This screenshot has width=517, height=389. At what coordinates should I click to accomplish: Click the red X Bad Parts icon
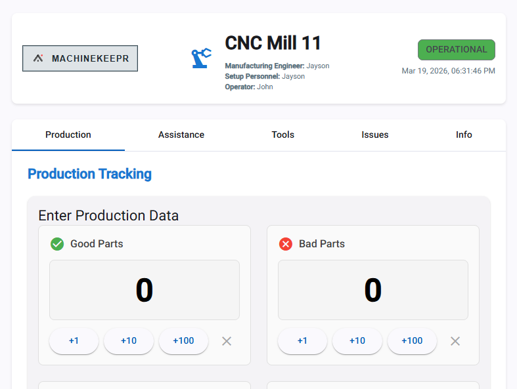pyautogui.click(x=286, y=244)
